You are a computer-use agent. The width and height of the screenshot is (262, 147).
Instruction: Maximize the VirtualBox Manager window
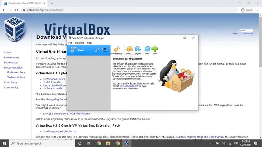coord(185,38)
